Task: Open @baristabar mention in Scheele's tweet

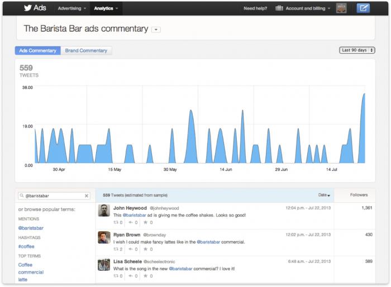Action: click(180, 269)
